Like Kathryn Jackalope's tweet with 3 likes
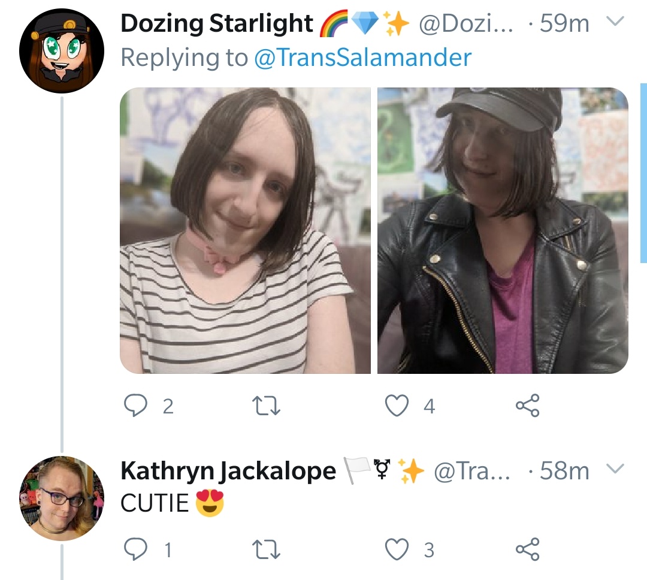 coord(397,549)
